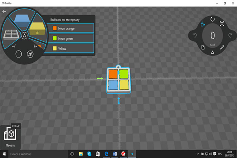Click the Neon orange color swatch
237x158 pixels.
click(x=55, y=28)
